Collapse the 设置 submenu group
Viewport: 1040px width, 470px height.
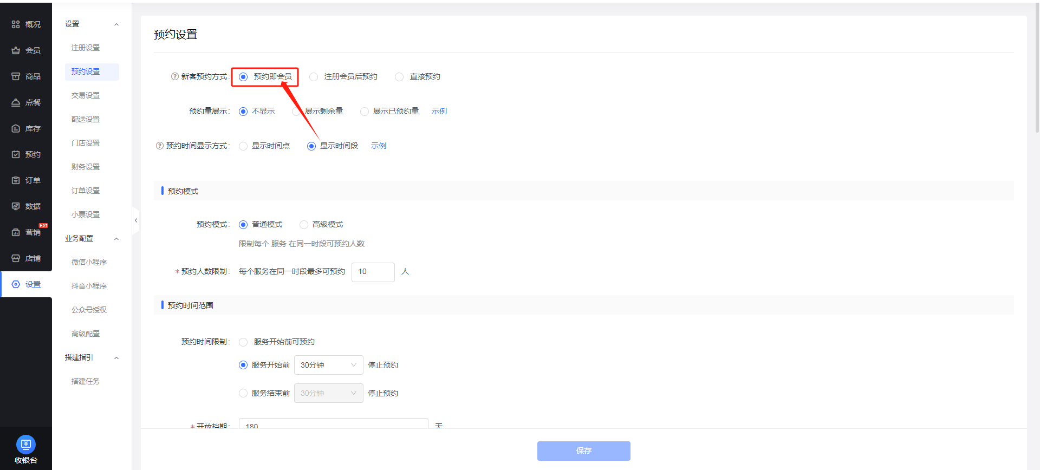pos(116,24)
